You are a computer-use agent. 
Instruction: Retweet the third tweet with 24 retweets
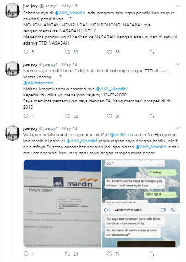(68, 254)
